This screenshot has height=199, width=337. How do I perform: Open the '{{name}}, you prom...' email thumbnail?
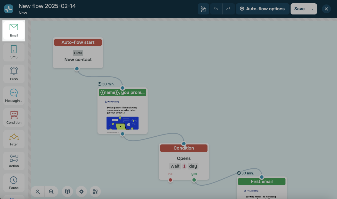[x=123, y=115]
